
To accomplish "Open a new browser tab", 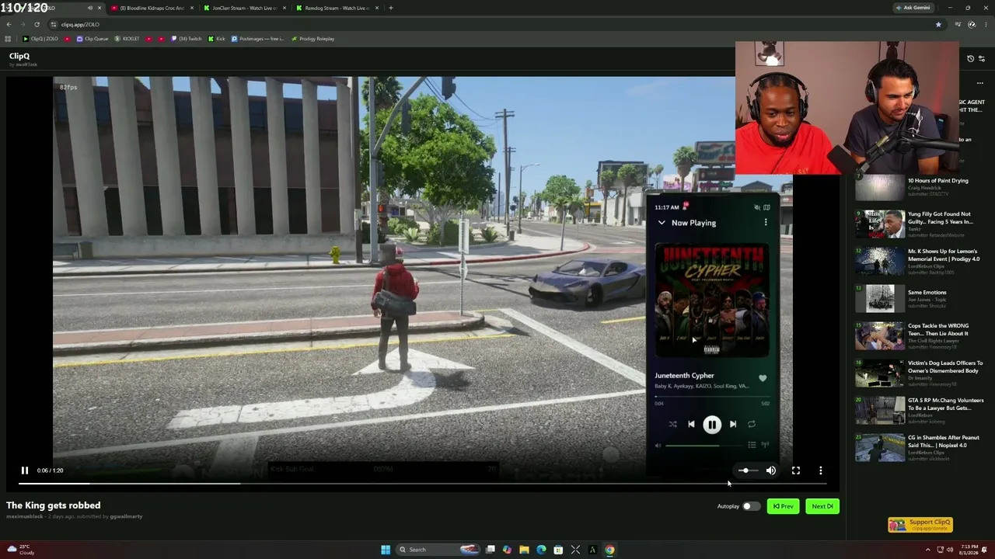I will (391, 8).
